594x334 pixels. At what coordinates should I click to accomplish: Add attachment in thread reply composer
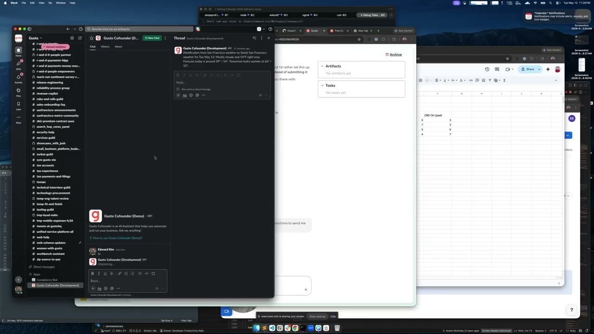pyautogui.click(x=178, y=95)
